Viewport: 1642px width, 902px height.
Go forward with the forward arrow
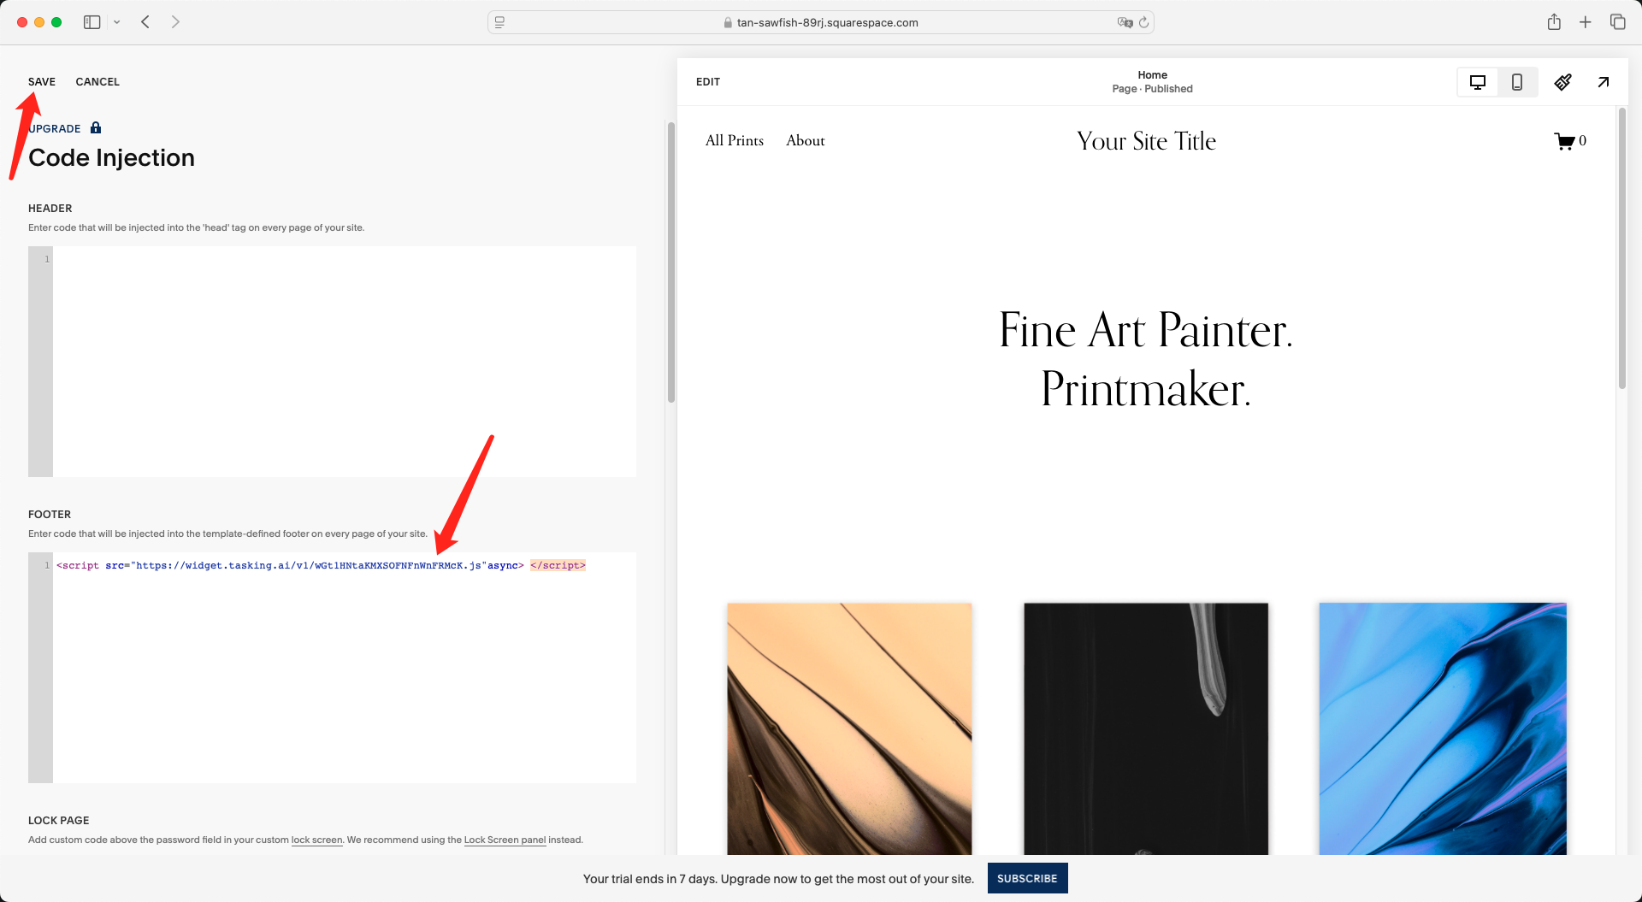[175, 22]
